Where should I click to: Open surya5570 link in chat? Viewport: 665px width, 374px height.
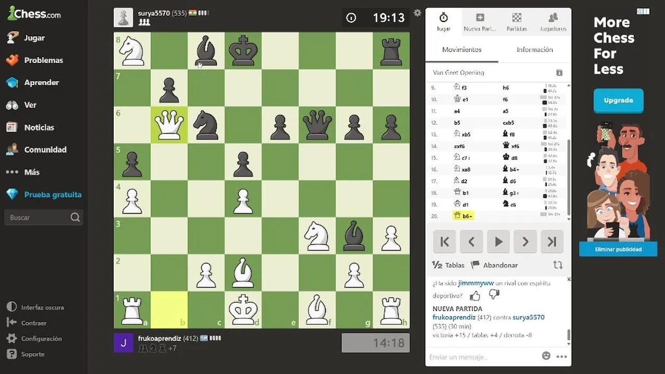click(x=528, y=317)
